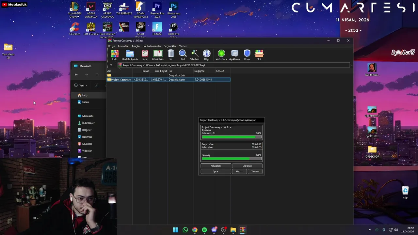Select the ADAM VURMACA Valorant desktop icon
Screen dimensions: 418x235
91,10
